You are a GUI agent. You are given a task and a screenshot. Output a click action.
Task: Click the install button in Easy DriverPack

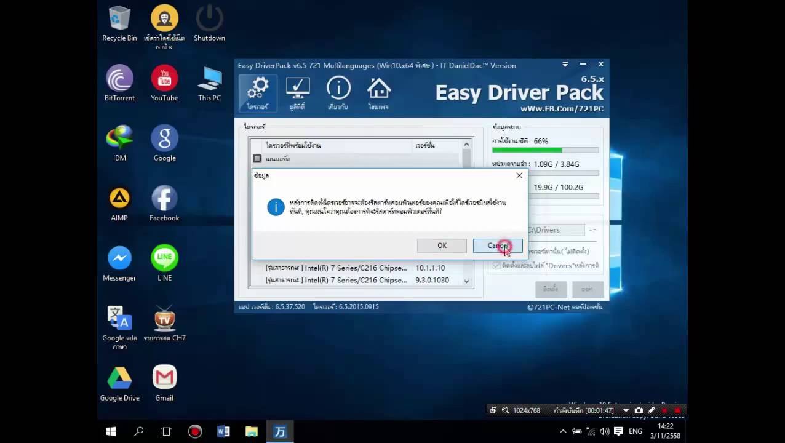[x=551, y=289]
